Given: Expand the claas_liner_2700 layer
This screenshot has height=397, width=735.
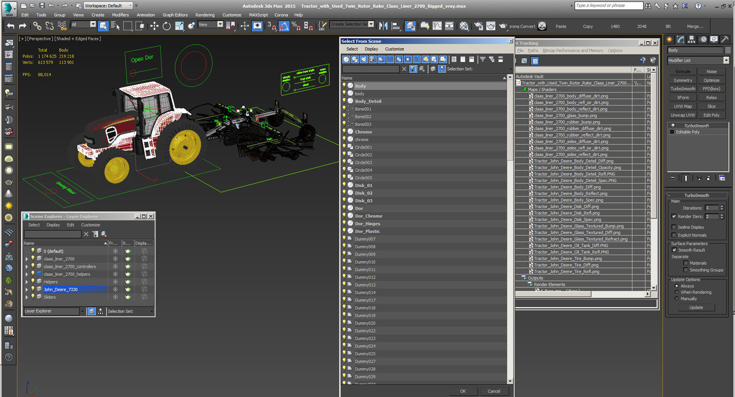Looking at the screenshot, I should tap(27, 259).
